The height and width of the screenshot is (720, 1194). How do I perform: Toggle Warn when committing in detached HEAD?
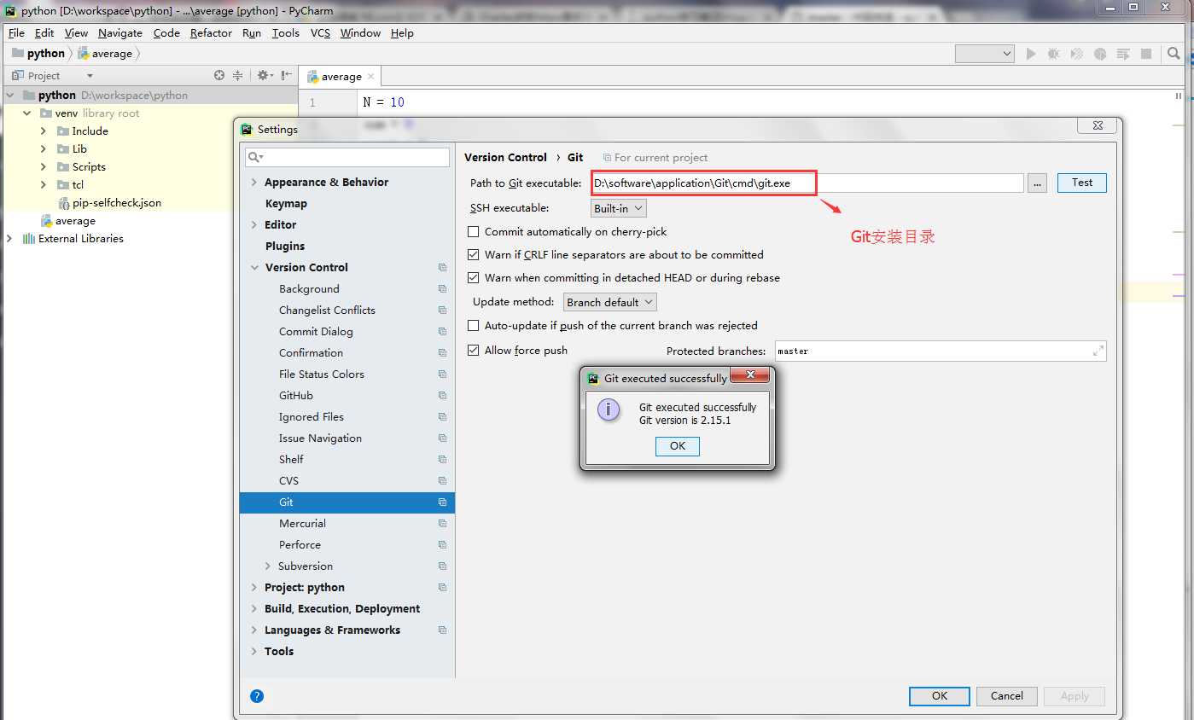tap(473, 278)
